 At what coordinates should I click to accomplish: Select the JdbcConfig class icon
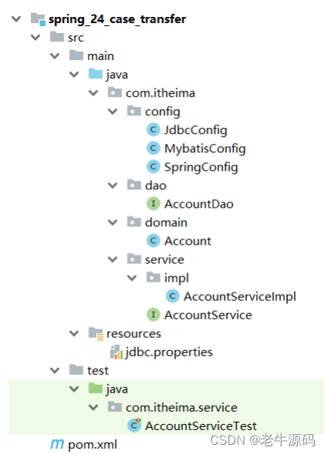click(x=153, y=130)
